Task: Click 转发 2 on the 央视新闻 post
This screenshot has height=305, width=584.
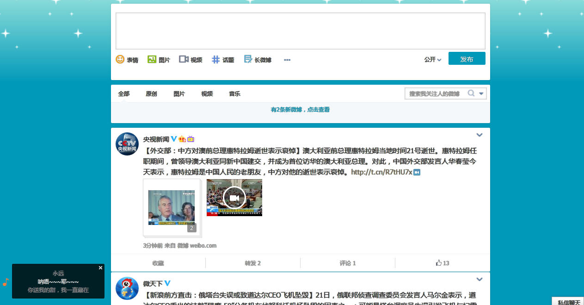Action: pyautogui.click(x=253, y=263)
